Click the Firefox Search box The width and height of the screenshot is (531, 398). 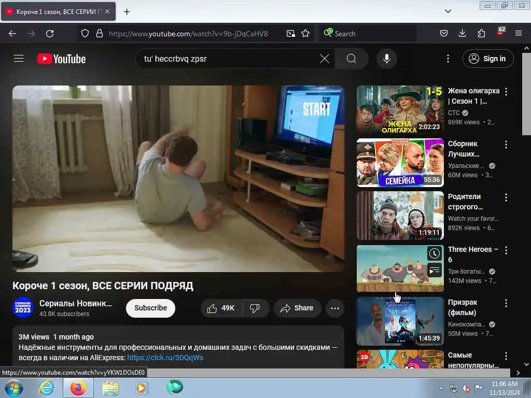pyautogui.click(x=368, y=34)
